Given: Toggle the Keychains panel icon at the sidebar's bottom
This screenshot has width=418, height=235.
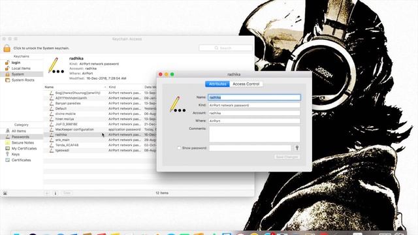Looking at the screenshot, I should point(5,193).
